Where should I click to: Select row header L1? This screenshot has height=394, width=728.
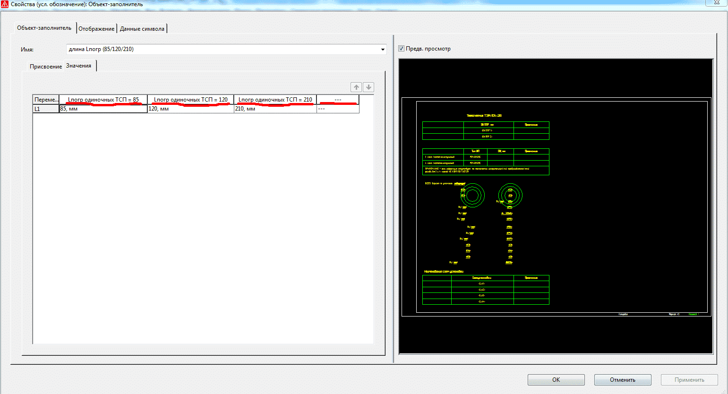tap(46, 109)
